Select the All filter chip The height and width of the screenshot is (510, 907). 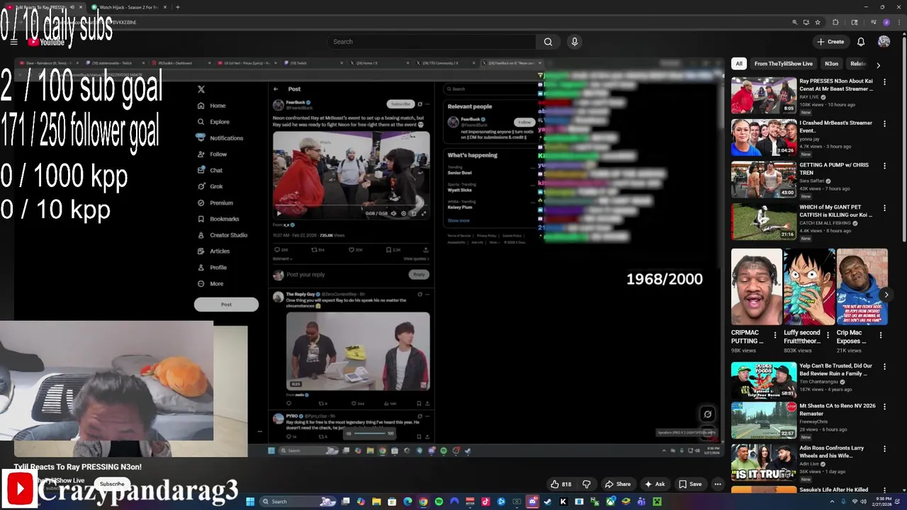click(x=739, y=64)
